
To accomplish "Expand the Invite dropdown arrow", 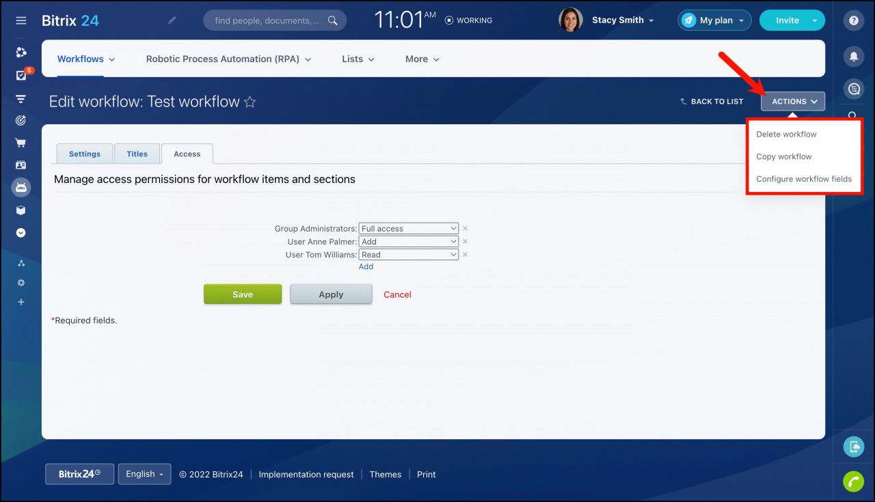I will pyautogui.click(x=815, y=20).
